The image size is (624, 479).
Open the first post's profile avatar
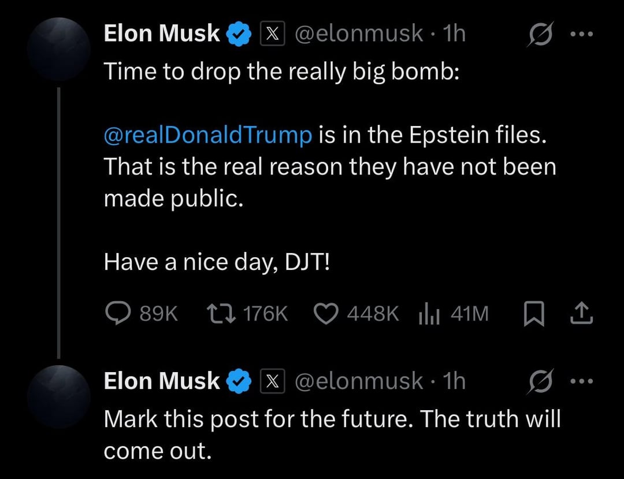point(60,49)
